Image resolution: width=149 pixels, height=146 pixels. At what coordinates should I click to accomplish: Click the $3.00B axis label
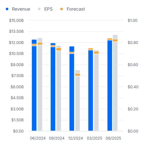click(x=17, y=109)
